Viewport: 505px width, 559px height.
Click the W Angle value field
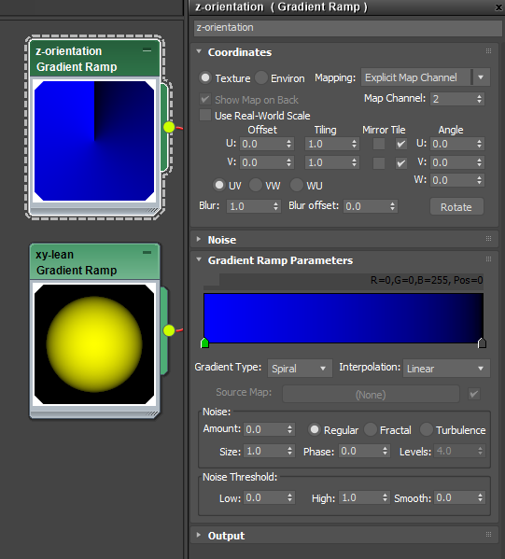point(452,180)
